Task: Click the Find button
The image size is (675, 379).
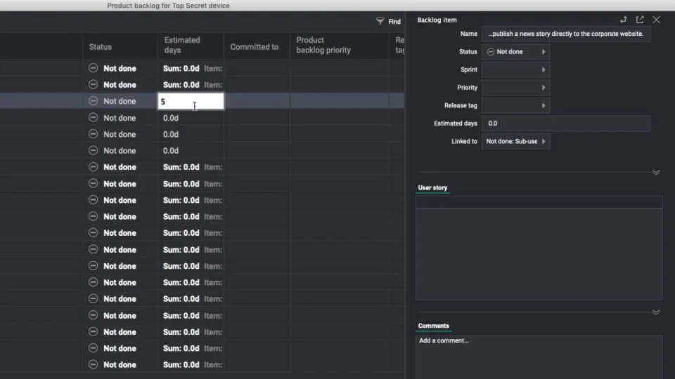Action: [394, 22]
